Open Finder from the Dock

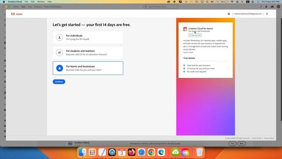tap(82, 152)
